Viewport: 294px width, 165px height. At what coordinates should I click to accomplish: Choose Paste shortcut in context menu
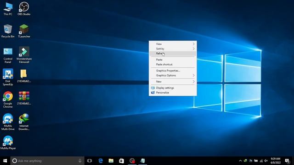click(173, 64)
